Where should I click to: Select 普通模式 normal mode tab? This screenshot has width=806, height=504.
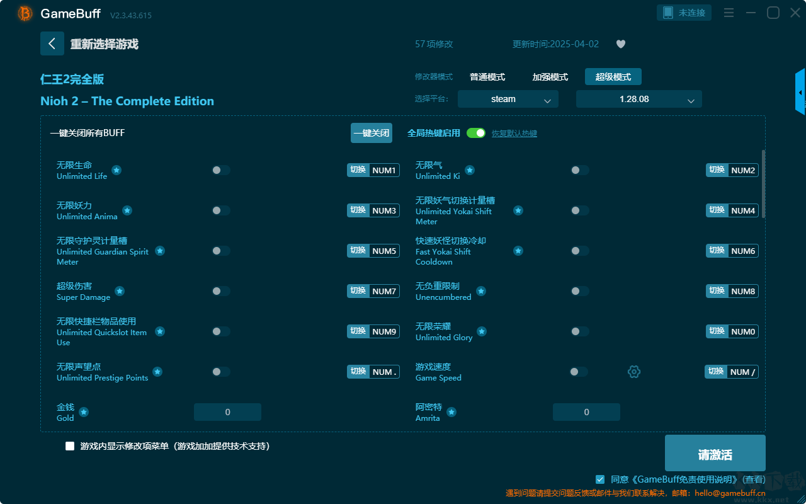(x=487, y=77)
